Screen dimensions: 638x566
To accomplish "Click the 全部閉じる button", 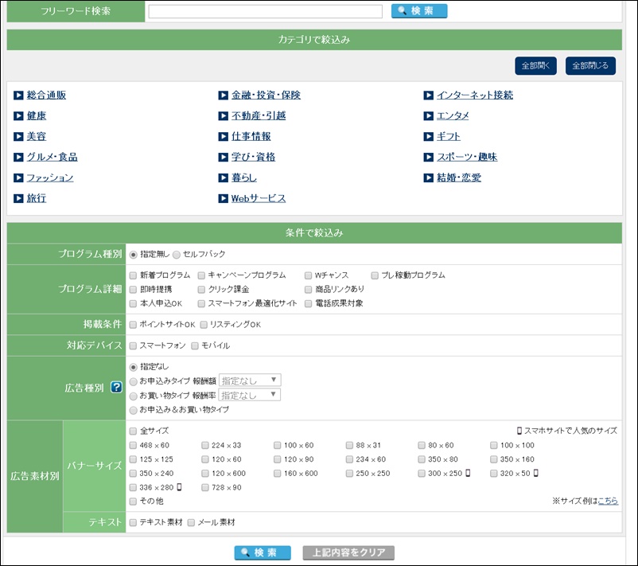I will click(x=590, y=65).
